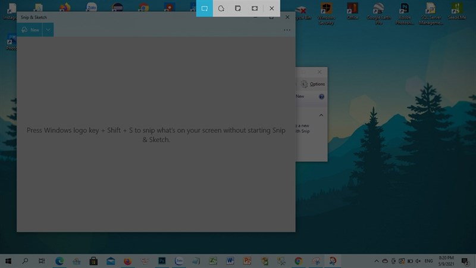The height and width of the screenshot is (268, 476).
Task: Open Firefox from the taskbar
Action: 127,261
